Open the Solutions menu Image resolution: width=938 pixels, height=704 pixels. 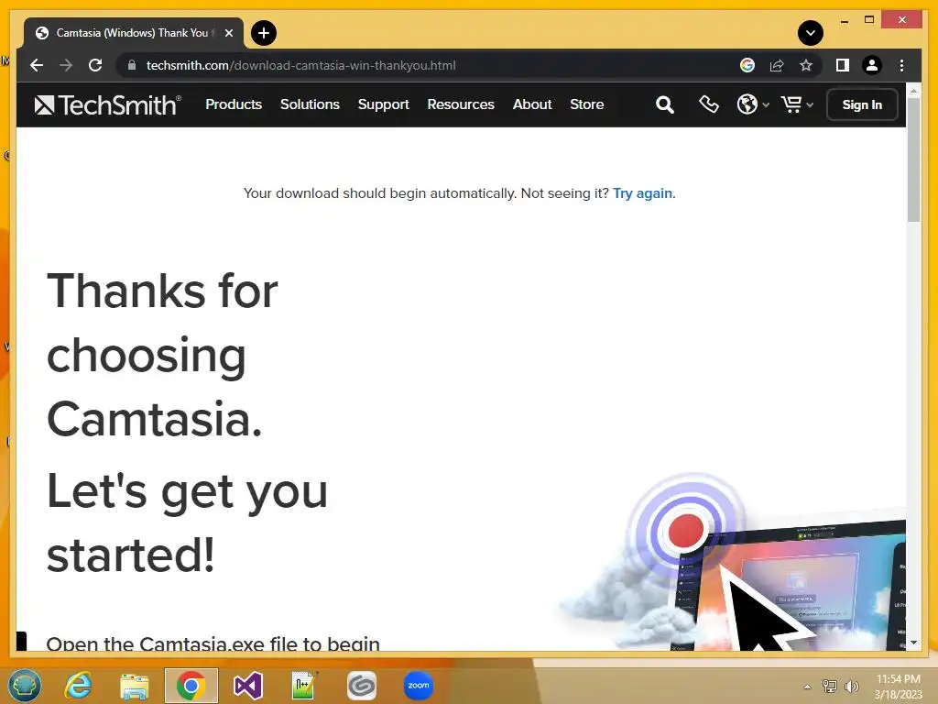point(310,104)
